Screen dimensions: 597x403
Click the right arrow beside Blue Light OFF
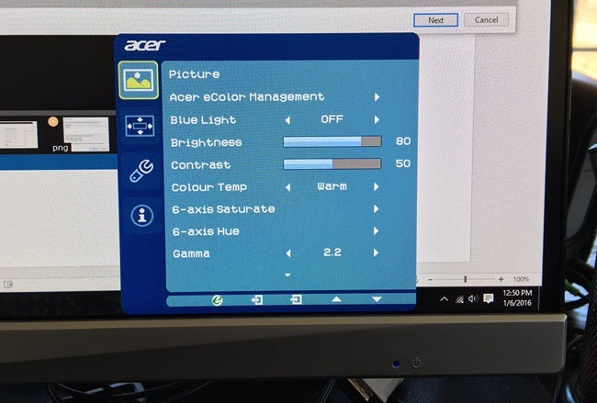pyautogui.click(x=377, y=120)
